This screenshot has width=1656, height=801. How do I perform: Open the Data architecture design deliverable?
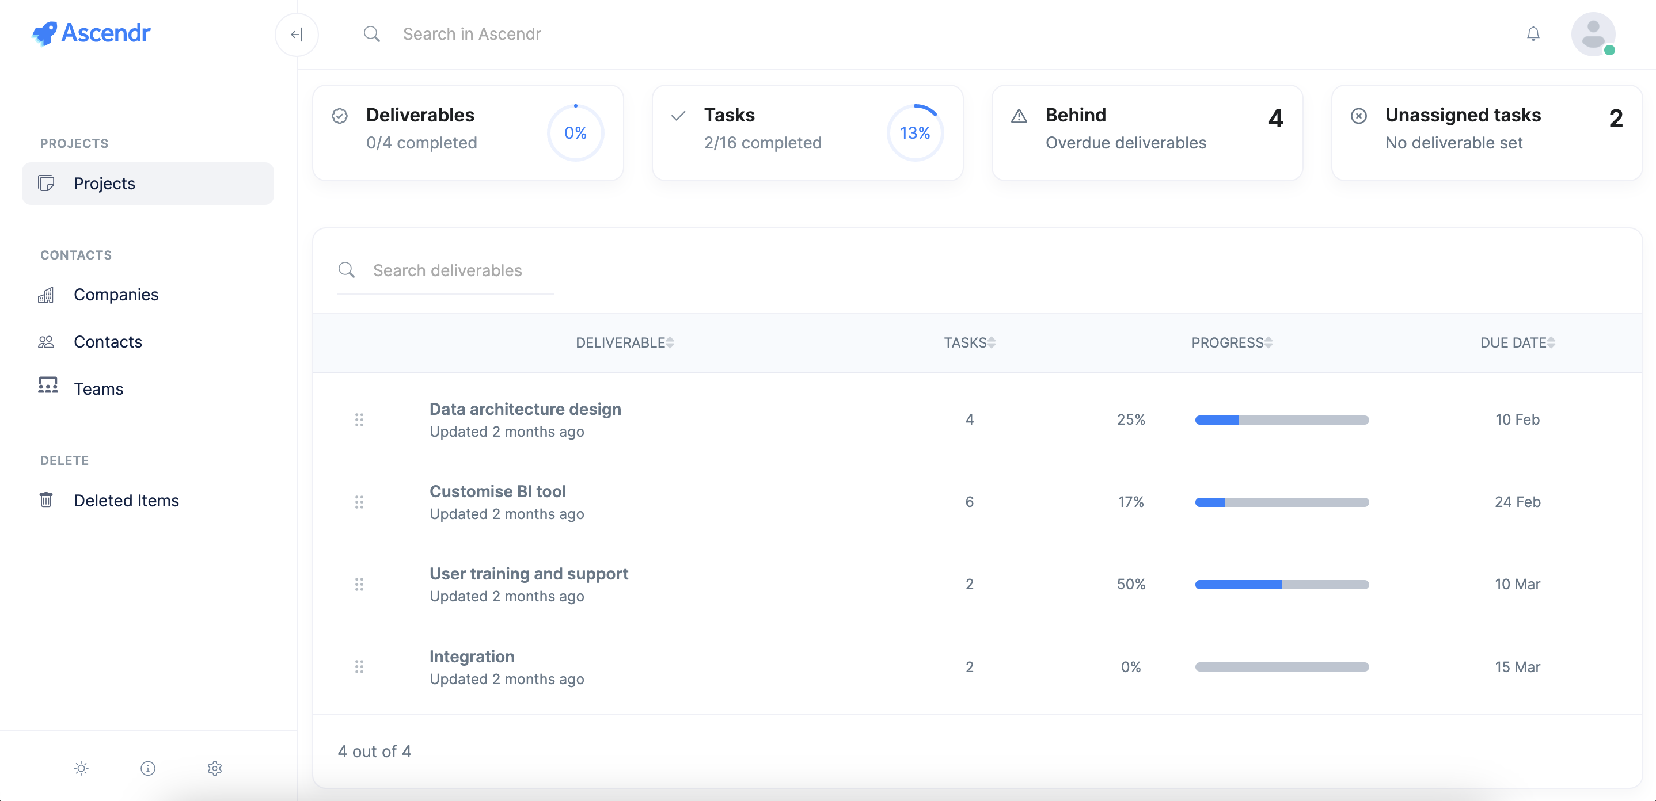pyautogui.click(x=525, y=409)
